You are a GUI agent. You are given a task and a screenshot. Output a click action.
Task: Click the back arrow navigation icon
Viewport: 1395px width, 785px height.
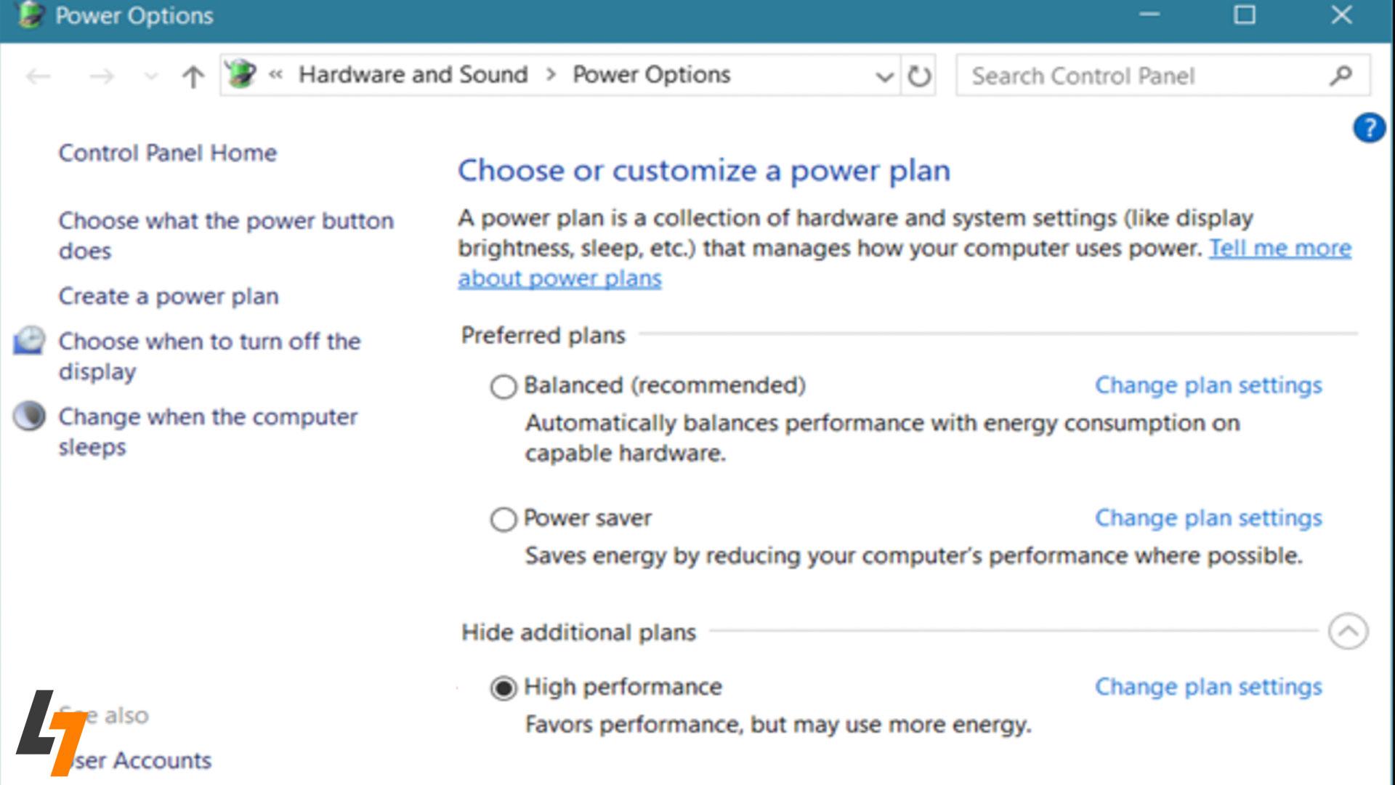[x=38, y=76]
